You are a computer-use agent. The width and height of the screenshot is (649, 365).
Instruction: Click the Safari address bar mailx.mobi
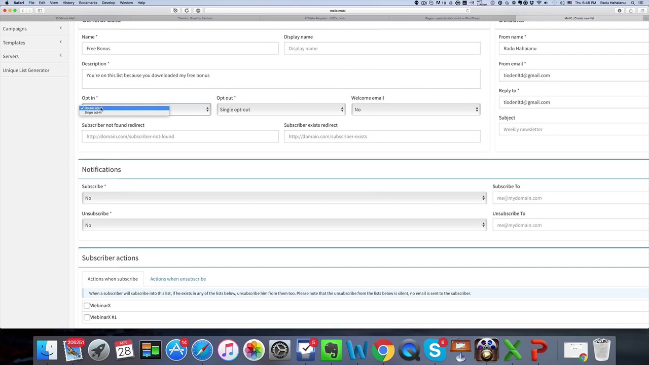click(x=338, y=11)
